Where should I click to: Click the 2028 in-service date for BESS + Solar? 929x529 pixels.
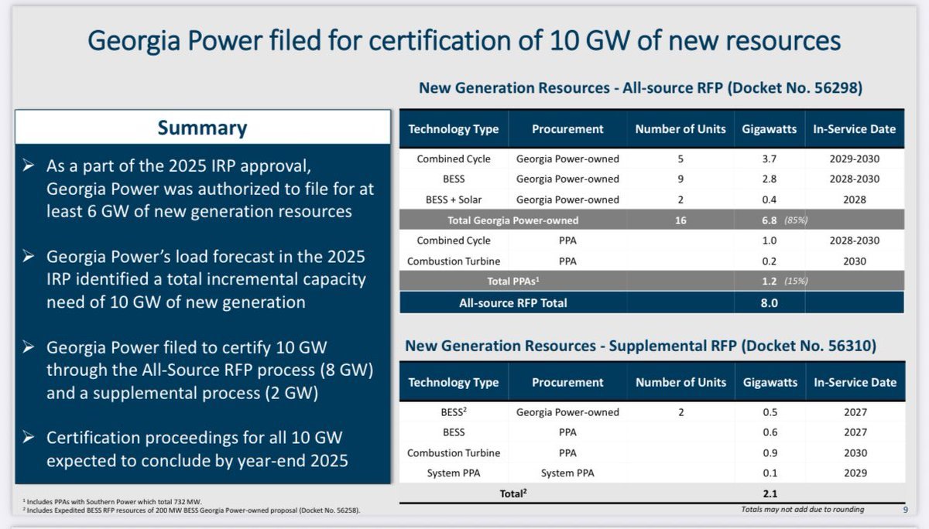pyautogui.click(x=854, y=200)
